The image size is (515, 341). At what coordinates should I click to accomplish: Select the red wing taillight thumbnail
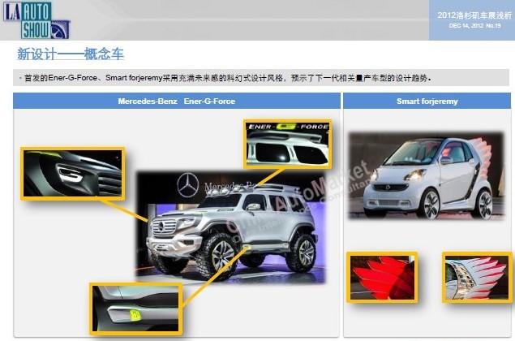tap(382, 277)
